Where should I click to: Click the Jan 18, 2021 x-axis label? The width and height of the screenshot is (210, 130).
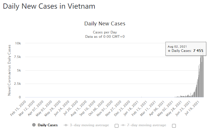[x=136, y=107]
